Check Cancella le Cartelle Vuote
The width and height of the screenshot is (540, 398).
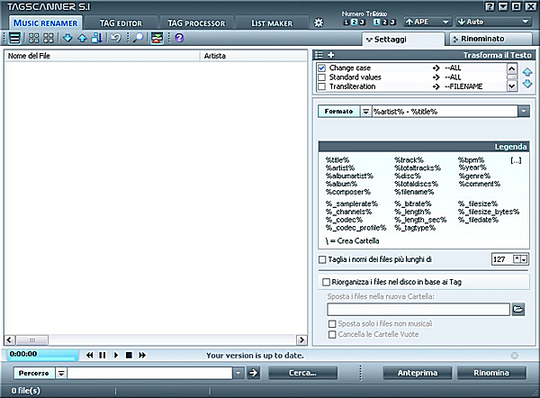coord(332,334)
